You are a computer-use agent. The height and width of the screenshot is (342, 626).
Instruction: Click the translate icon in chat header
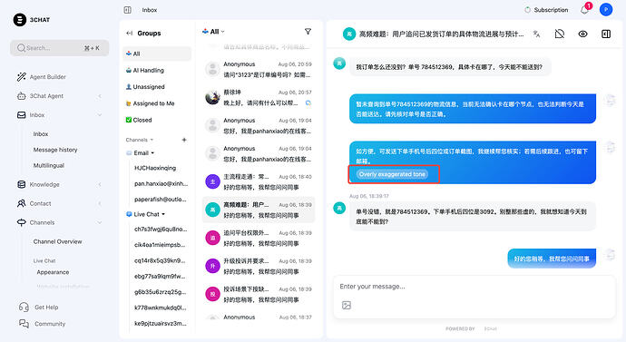click(x=536, y=34)
